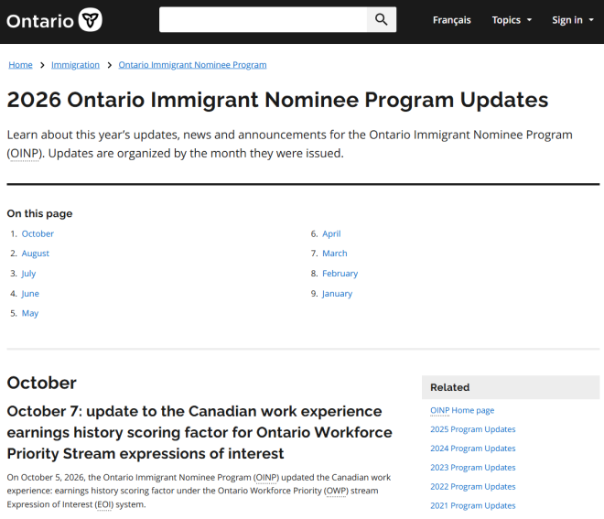Jump to the August section
The image size is (604, 519).
pyautogui.click(x=36, y=254)
